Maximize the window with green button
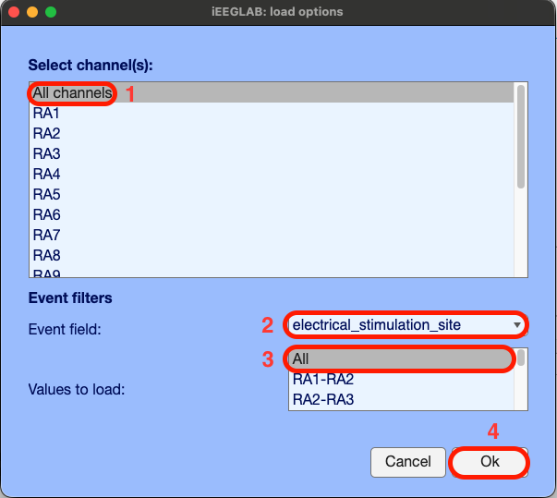 (x=51, y=12)
